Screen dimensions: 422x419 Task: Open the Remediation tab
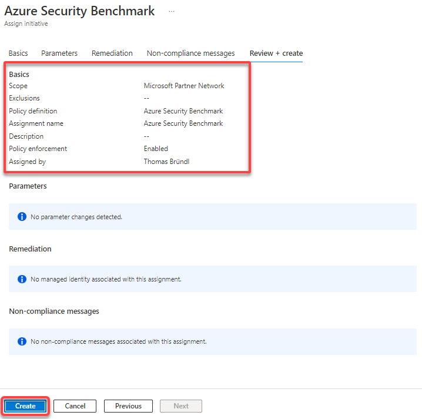pyautogui.click(x=112, y=53)
